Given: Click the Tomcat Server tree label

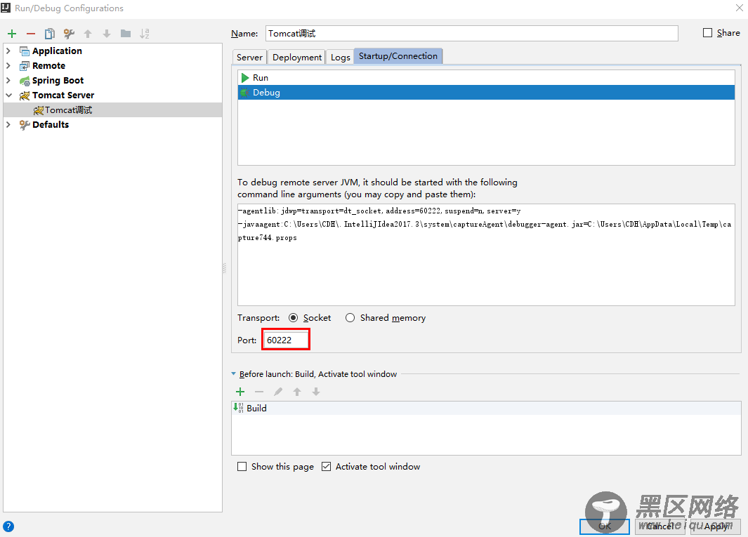Looking at the screenshot, I should tap(63, 95).
